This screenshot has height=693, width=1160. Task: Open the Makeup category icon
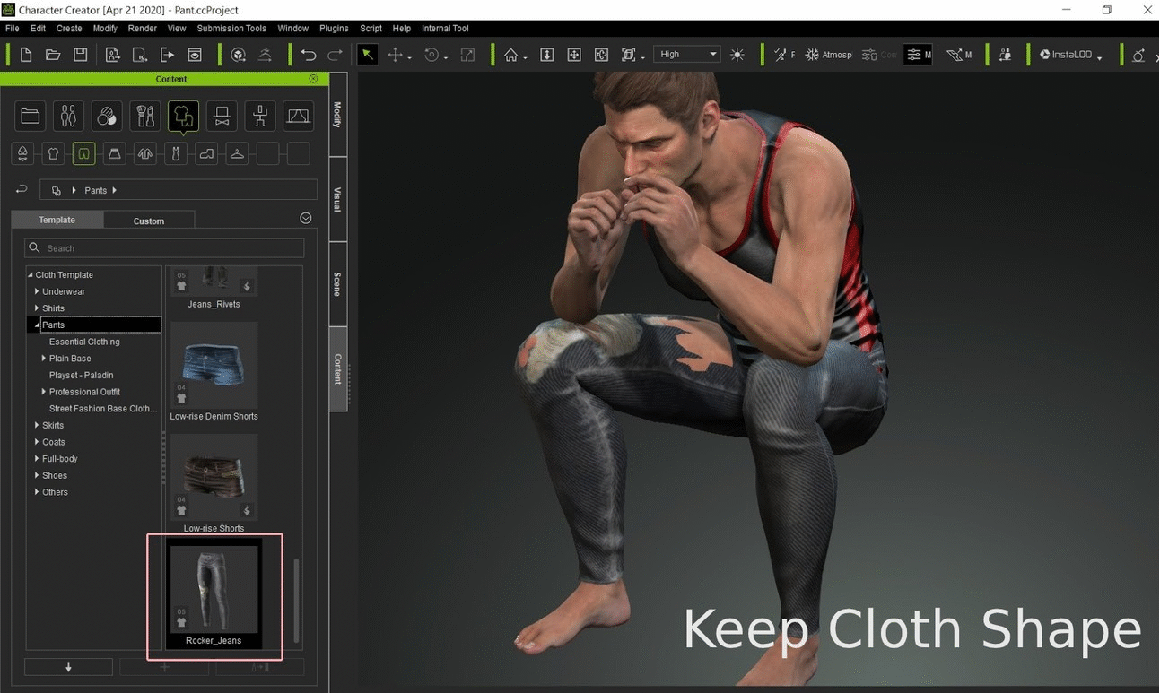(x=144, y=116)
